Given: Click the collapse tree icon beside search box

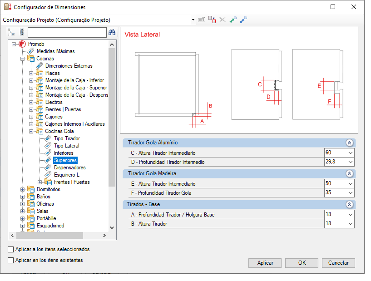Looking at the screenshot, I should click(22, 32).
